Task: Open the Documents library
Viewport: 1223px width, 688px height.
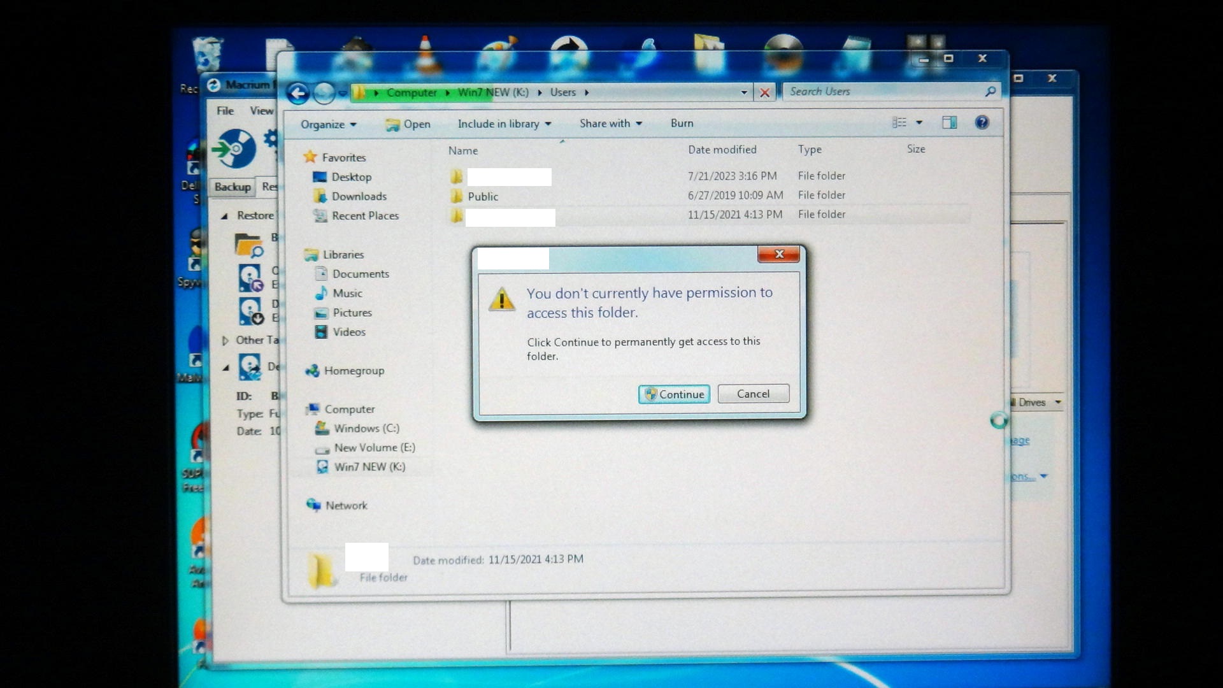Action: [x=361, y=274]
